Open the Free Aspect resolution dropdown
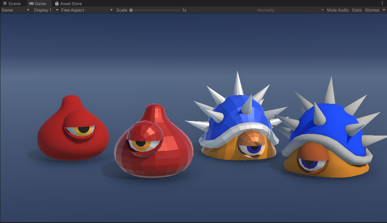Image resolution: width=387 pixels, height=223 pixels. pos(87,10)
